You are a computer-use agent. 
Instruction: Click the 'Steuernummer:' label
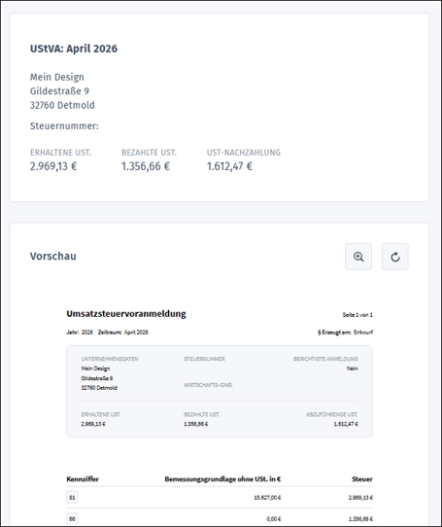point(64,126)
